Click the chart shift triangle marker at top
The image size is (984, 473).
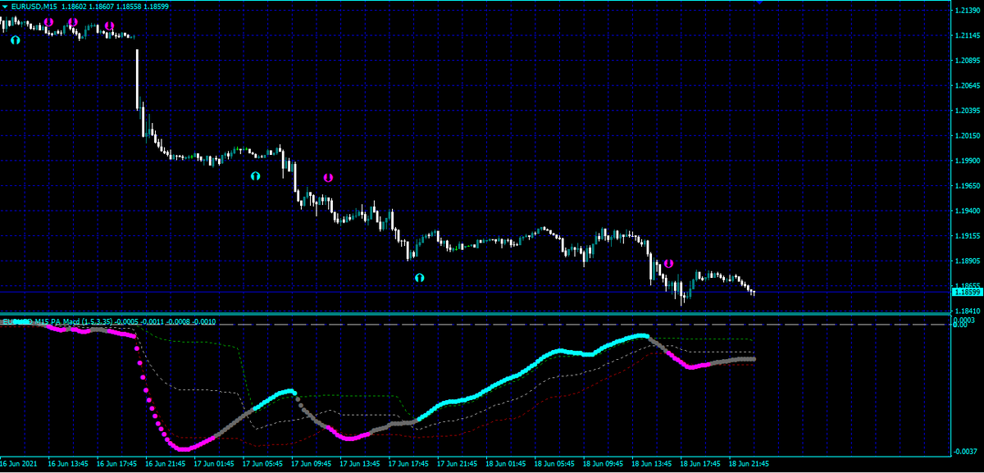pyautogui.click(x=759, y=3)
